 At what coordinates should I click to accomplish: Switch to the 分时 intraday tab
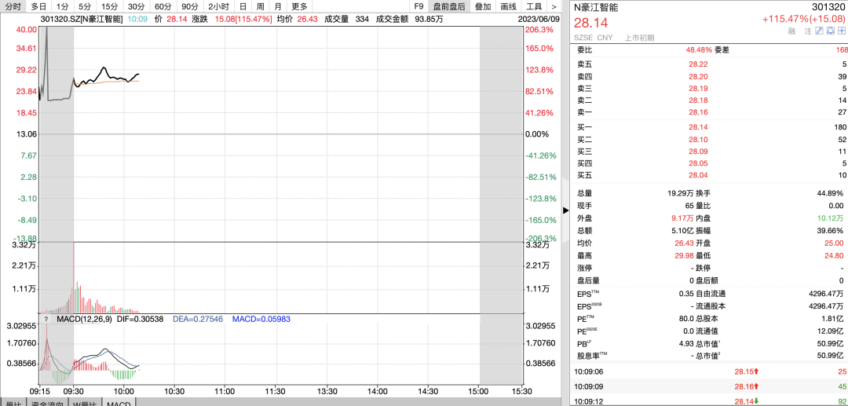[x=13, y=6]
